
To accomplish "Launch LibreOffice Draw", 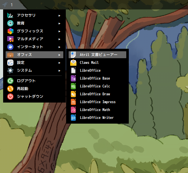I will pyautogui.click(x=97, y=94).
